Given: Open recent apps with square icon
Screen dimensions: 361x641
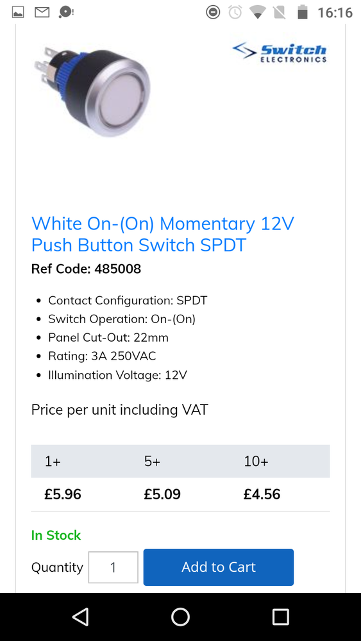Looking at the screenshot, I should 280,617.
